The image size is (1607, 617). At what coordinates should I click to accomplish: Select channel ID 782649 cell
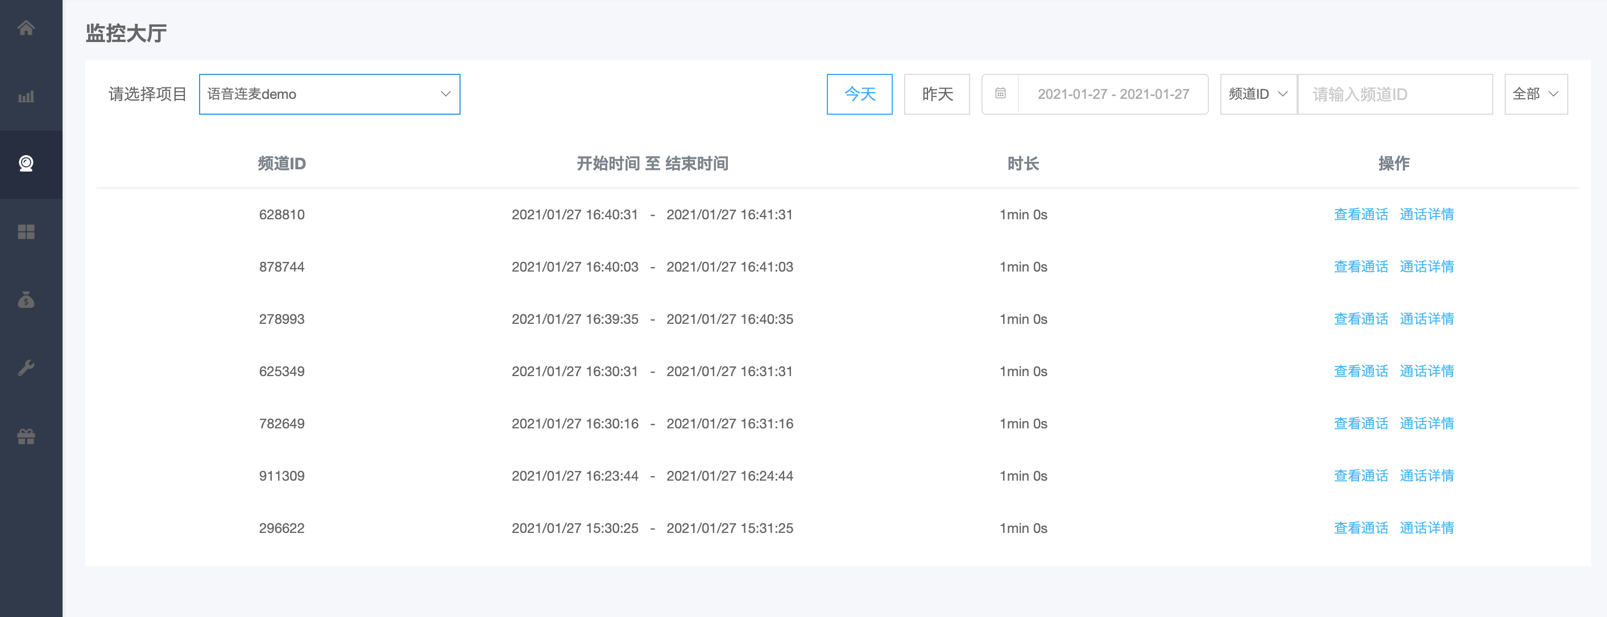tap(281, 424)
